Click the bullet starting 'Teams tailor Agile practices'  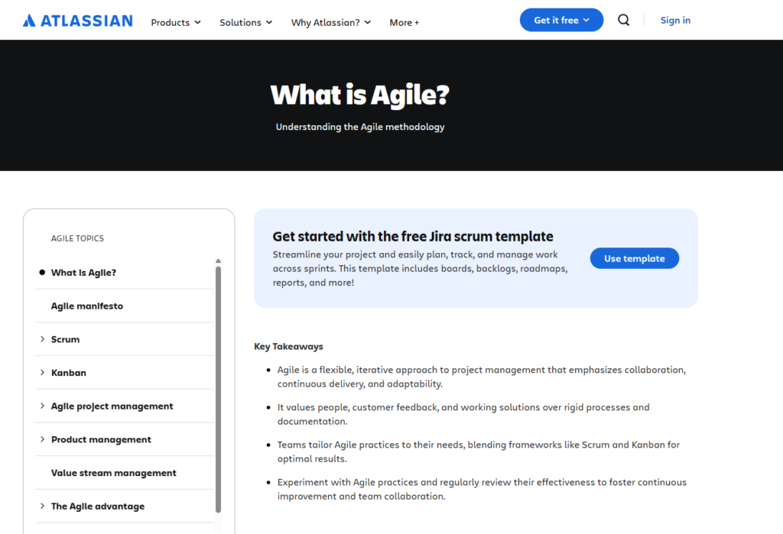[479, 451]
